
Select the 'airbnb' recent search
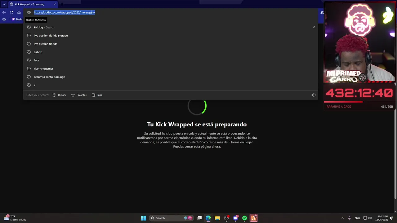pyautogui.click(x=171, y=52)
